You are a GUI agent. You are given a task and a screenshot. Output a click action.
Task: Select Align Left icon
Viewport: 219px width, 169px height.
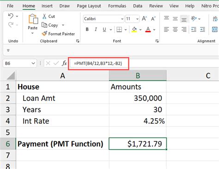click(166, 29)
